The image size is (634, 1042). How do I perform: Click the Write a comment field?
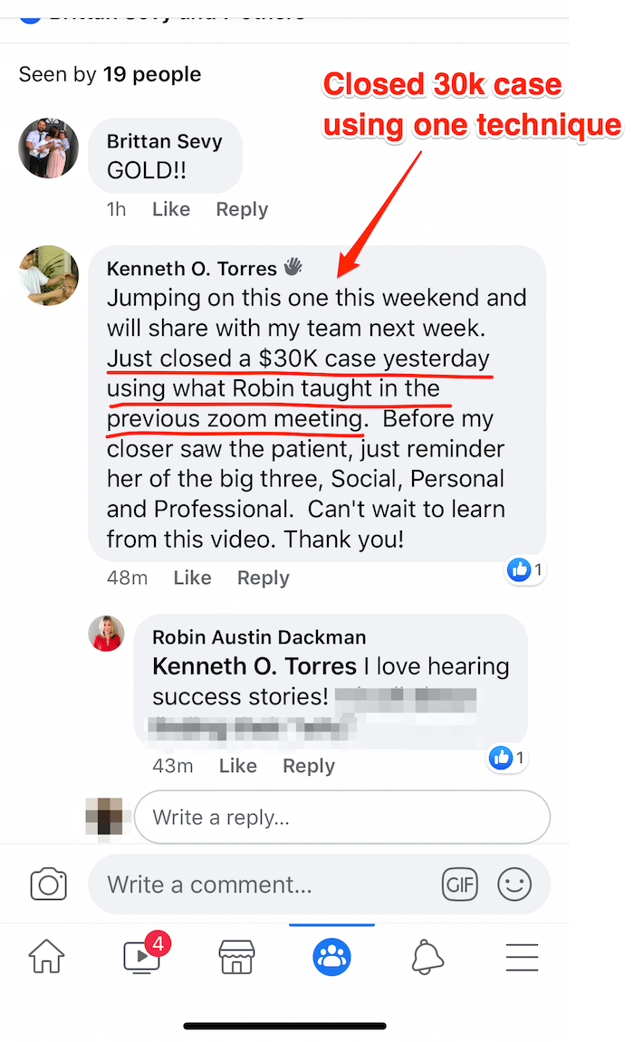319,884
